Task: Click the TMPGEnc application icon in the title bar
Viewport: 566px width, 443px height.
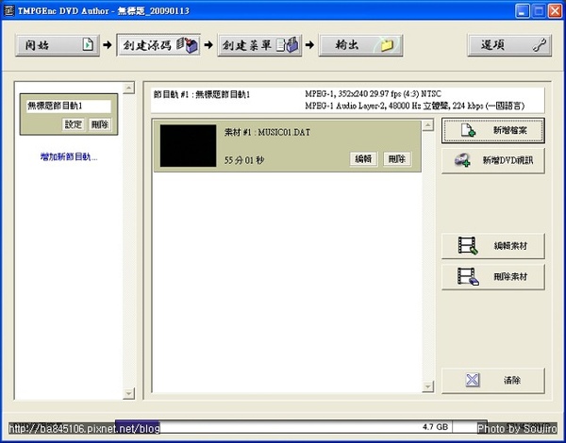Action: [x=8, y=10]
